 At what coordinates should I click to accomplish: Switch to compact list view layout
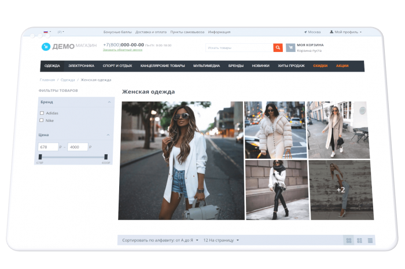click(370, 240)
